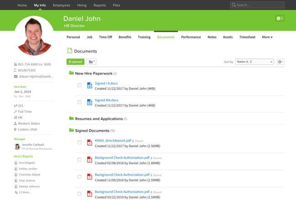Click the 45969_directdeposit.pdf file icon
The image size is (296, 200).
pos(89,143)
